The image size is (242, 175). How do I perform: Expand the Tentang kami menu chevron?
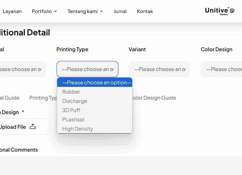[102, 11]
